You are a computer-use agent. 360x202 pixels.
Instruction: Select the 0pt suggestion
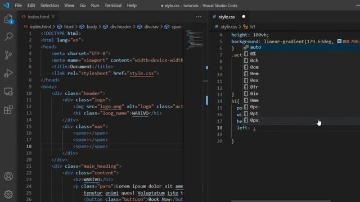pyautogui.click(x=301, y=113)
